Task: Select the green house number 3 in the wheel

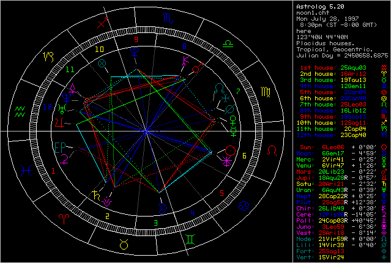Action: (x=155, y=223)
